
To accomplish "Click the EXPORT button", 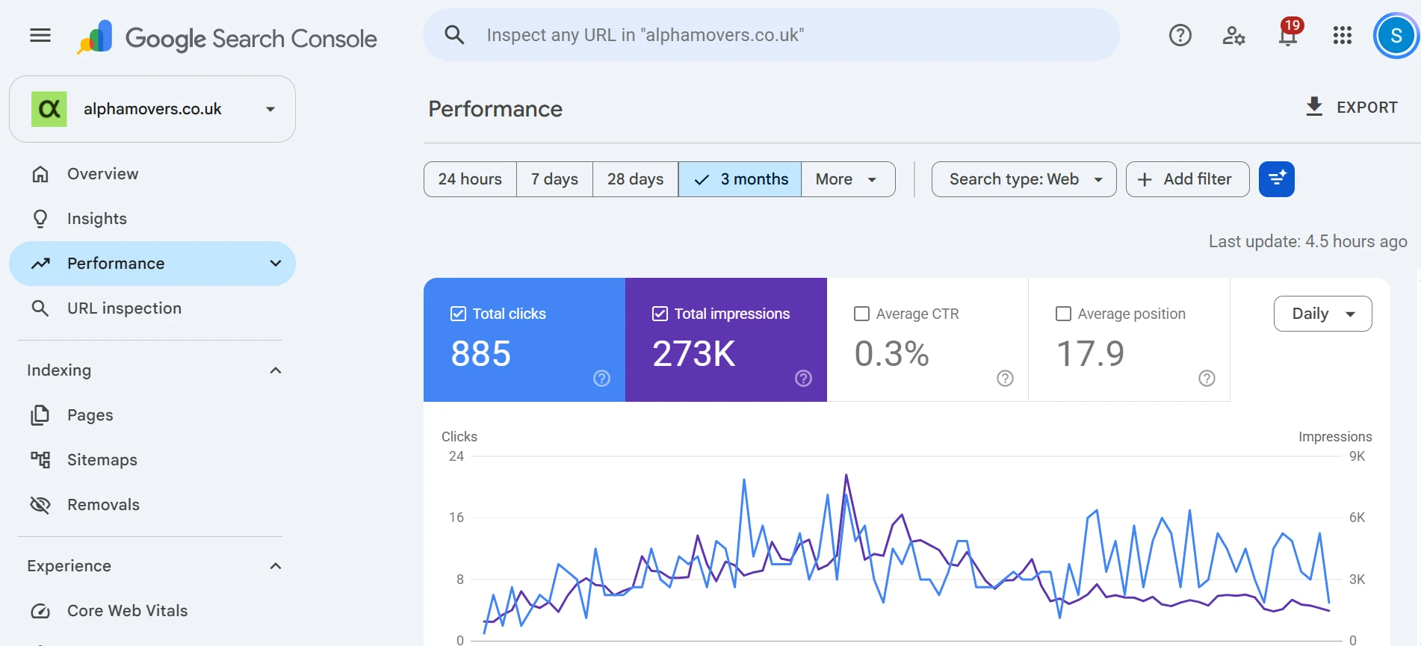I will (1351, 108).
